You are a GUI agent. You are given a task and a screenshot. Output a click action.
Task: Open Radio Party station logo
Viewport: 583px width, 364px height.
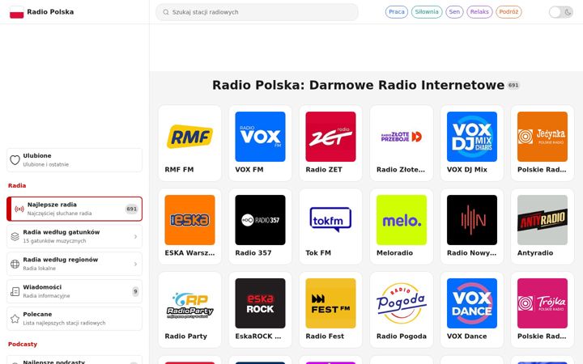tap(189, 303)
